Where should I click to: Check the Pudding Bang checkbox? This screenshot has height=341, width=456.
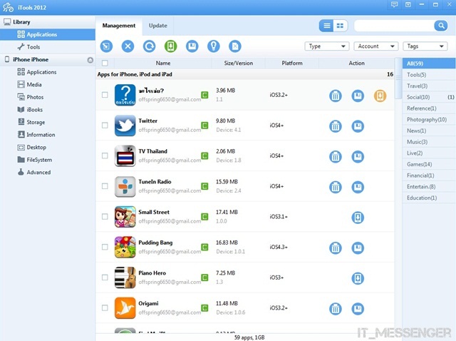(105, 247)
